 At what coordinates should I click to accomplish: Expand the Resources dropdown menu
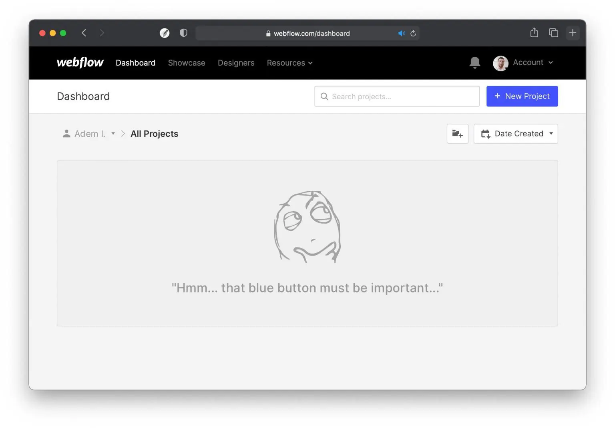click(289, 63)
